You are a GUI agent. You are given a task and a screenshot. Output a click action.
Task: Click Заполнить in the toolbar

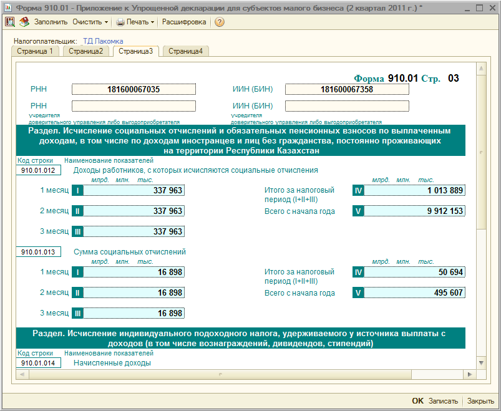pos(51,22)
